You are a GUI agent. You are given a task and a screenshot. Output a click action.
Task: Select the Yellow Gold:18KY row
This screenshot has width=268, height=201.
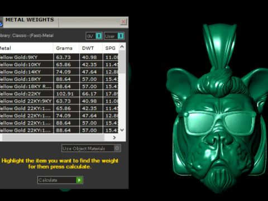click(x=59, y=79)
